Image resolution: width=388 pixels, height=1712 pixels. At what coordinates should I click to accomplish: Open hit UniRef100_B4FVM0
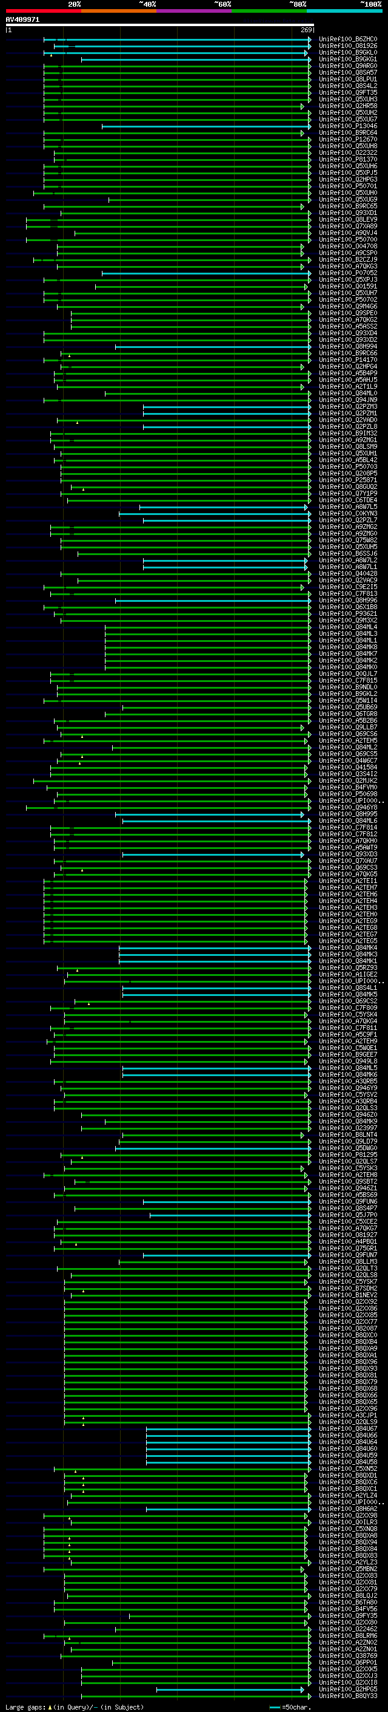pos(348,788)
